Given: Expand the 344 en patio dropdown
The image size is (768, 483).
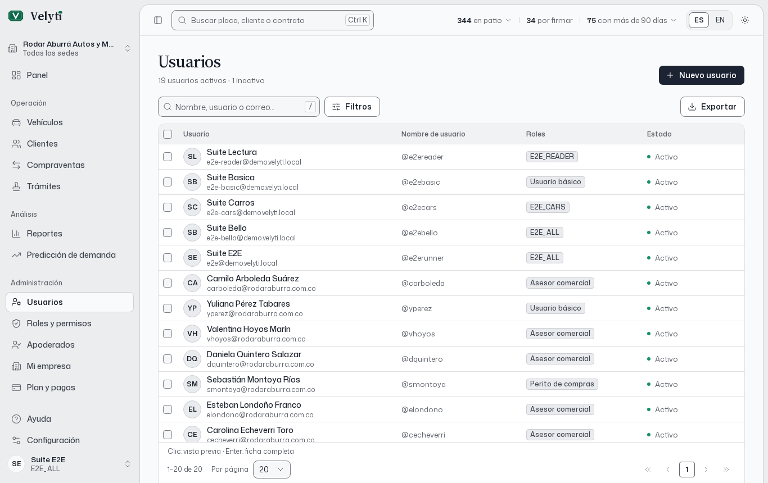Looking at the screenshot, I should pos(484,20).
